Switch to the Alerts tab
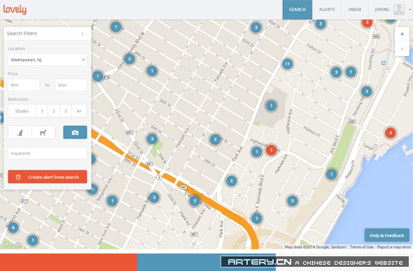 (x=327, y=10)
